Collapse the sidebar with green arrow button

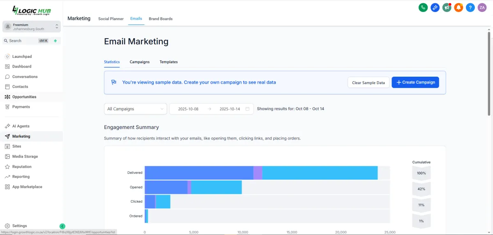(62, 226)
